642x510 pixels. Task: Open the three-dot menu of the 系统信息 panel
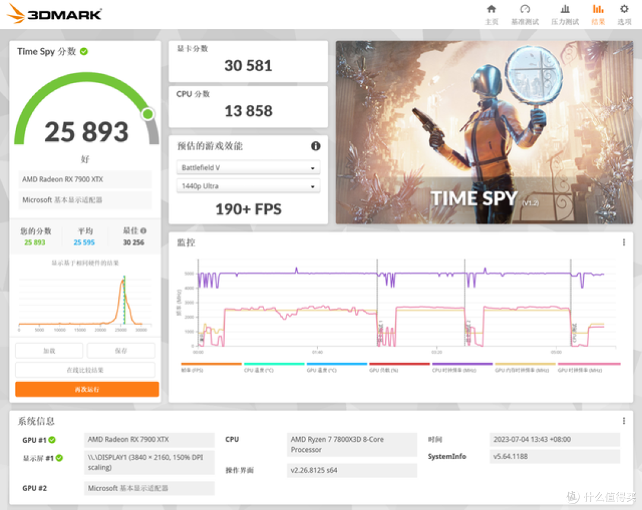[624, 421]
